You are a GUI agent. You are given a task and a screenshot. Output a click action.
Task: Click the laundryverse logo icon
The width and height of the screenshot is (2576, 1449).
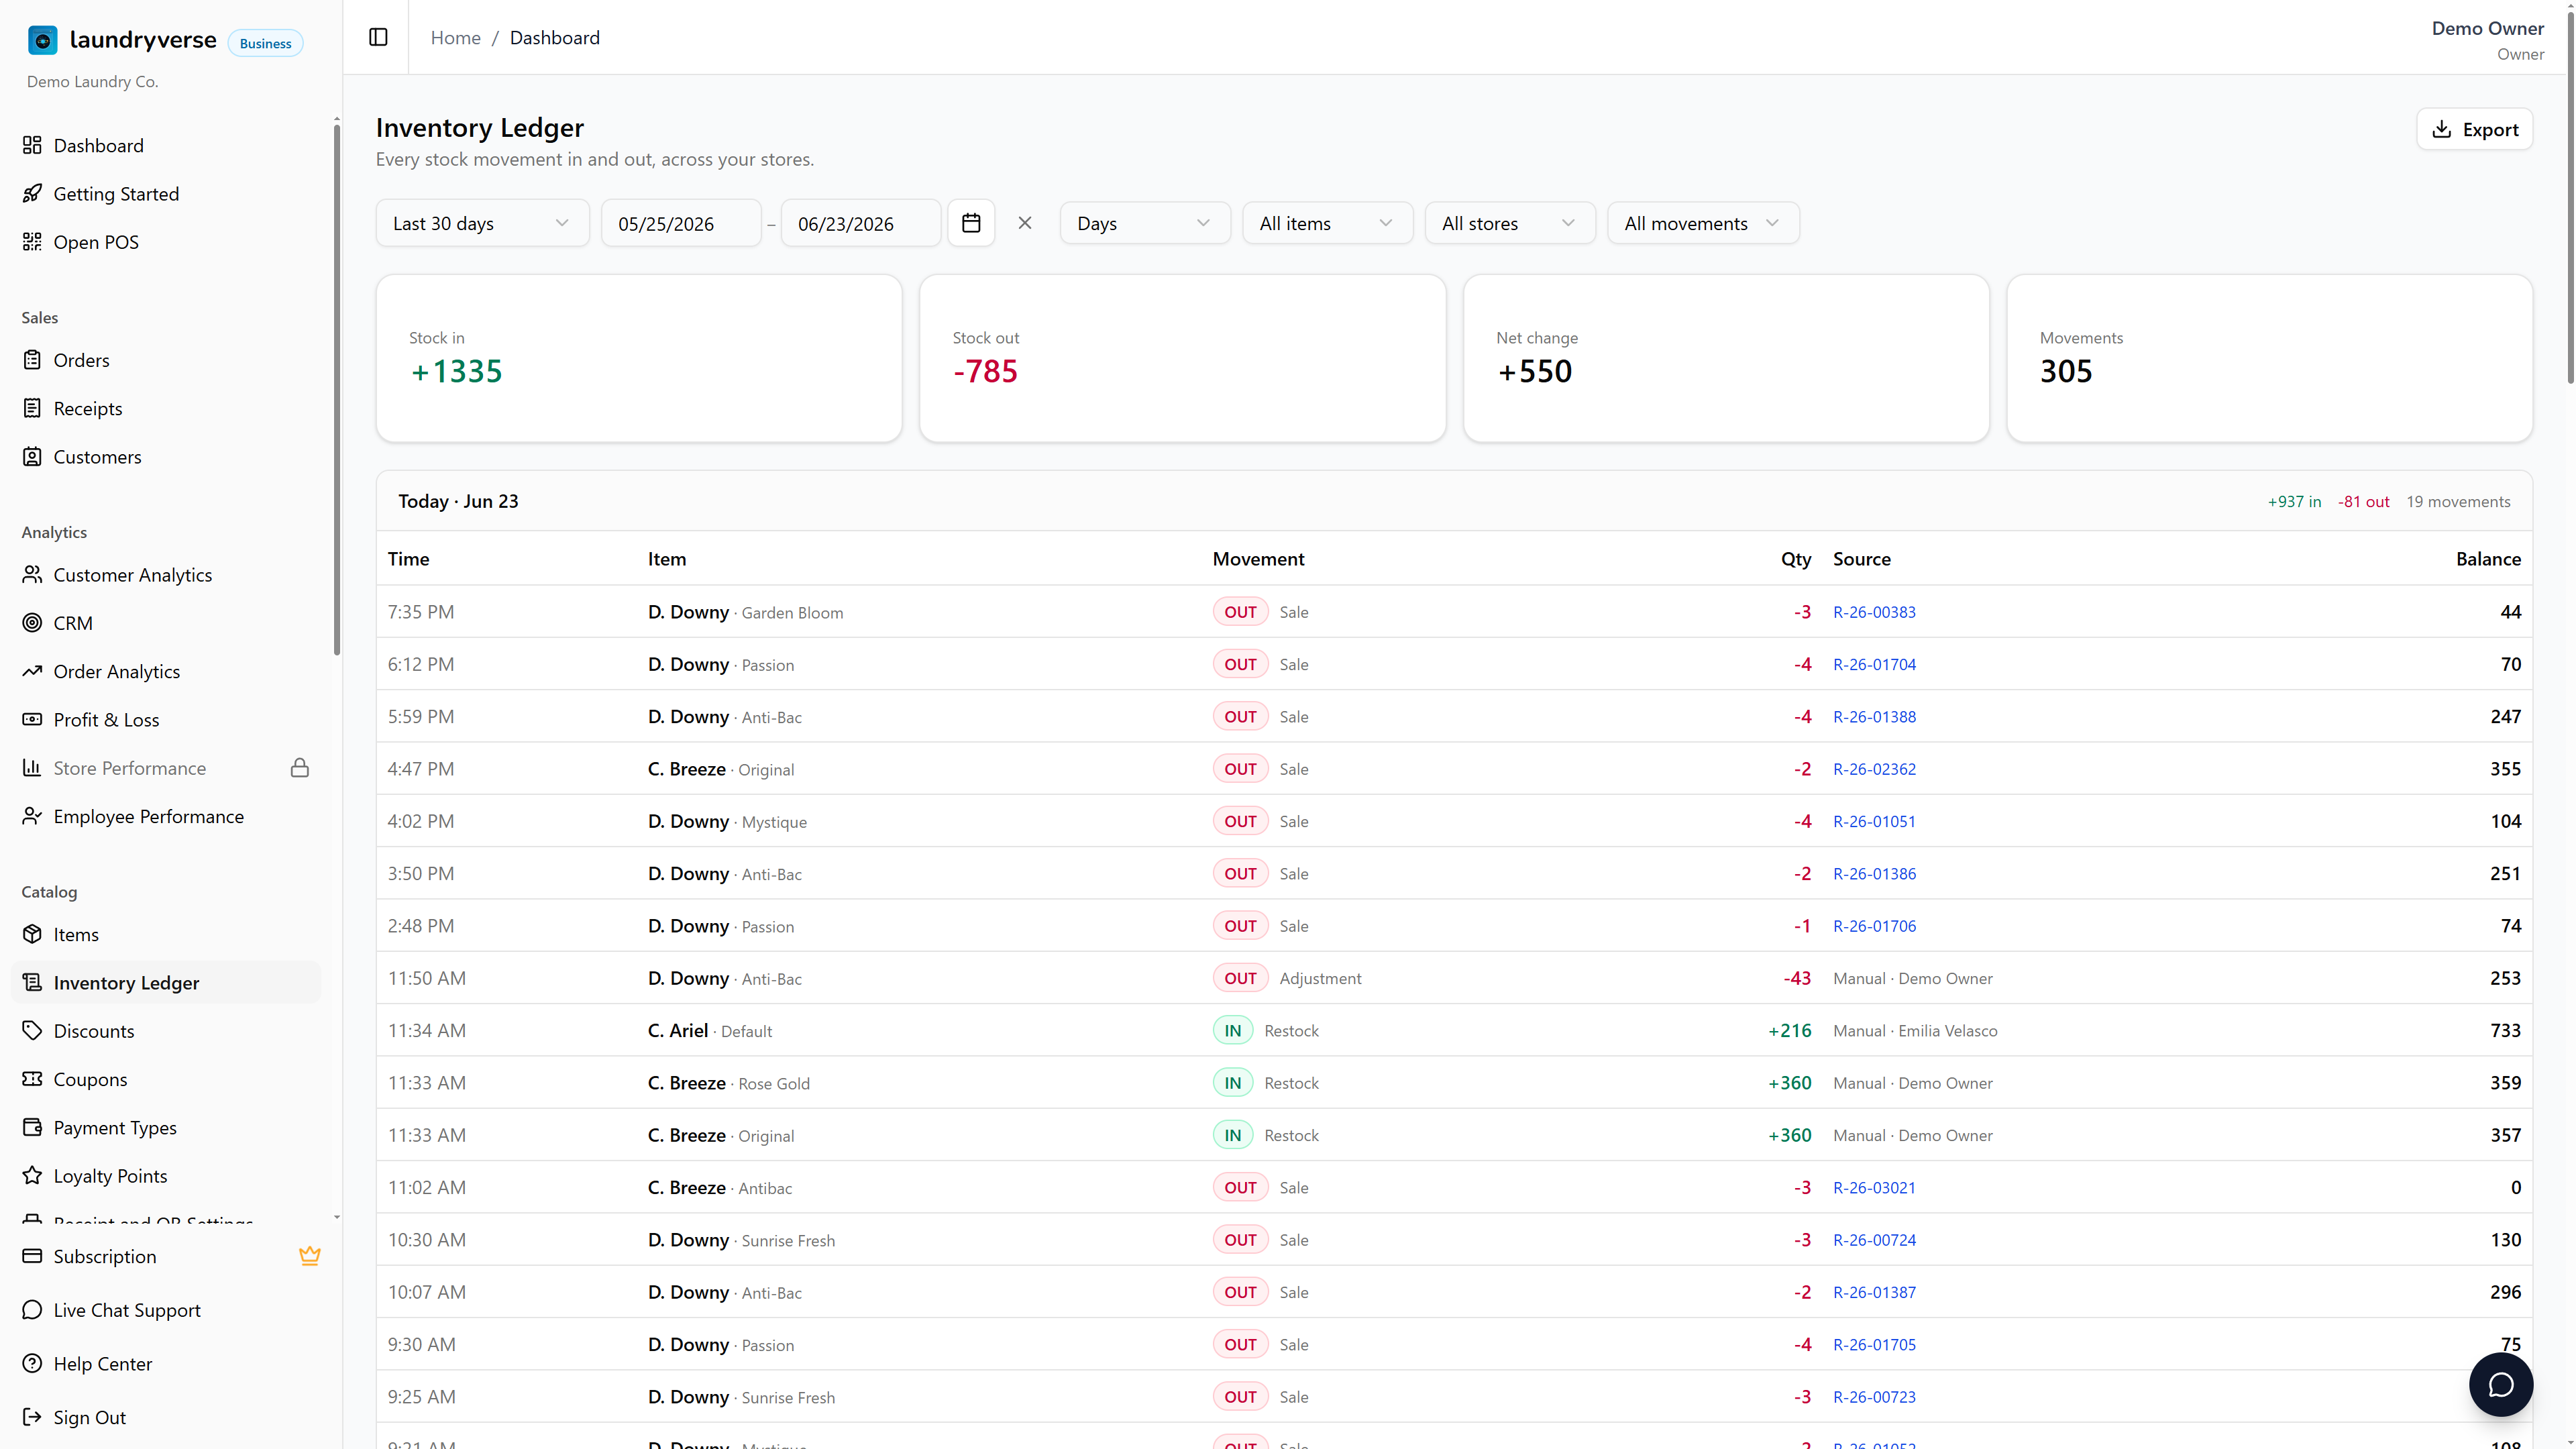[42, 40]
